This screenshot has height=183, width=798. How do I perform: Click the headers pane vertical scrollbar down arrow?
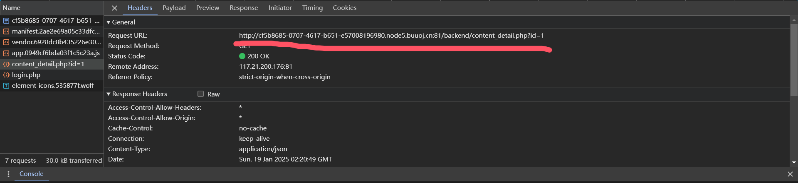[794, 163]
